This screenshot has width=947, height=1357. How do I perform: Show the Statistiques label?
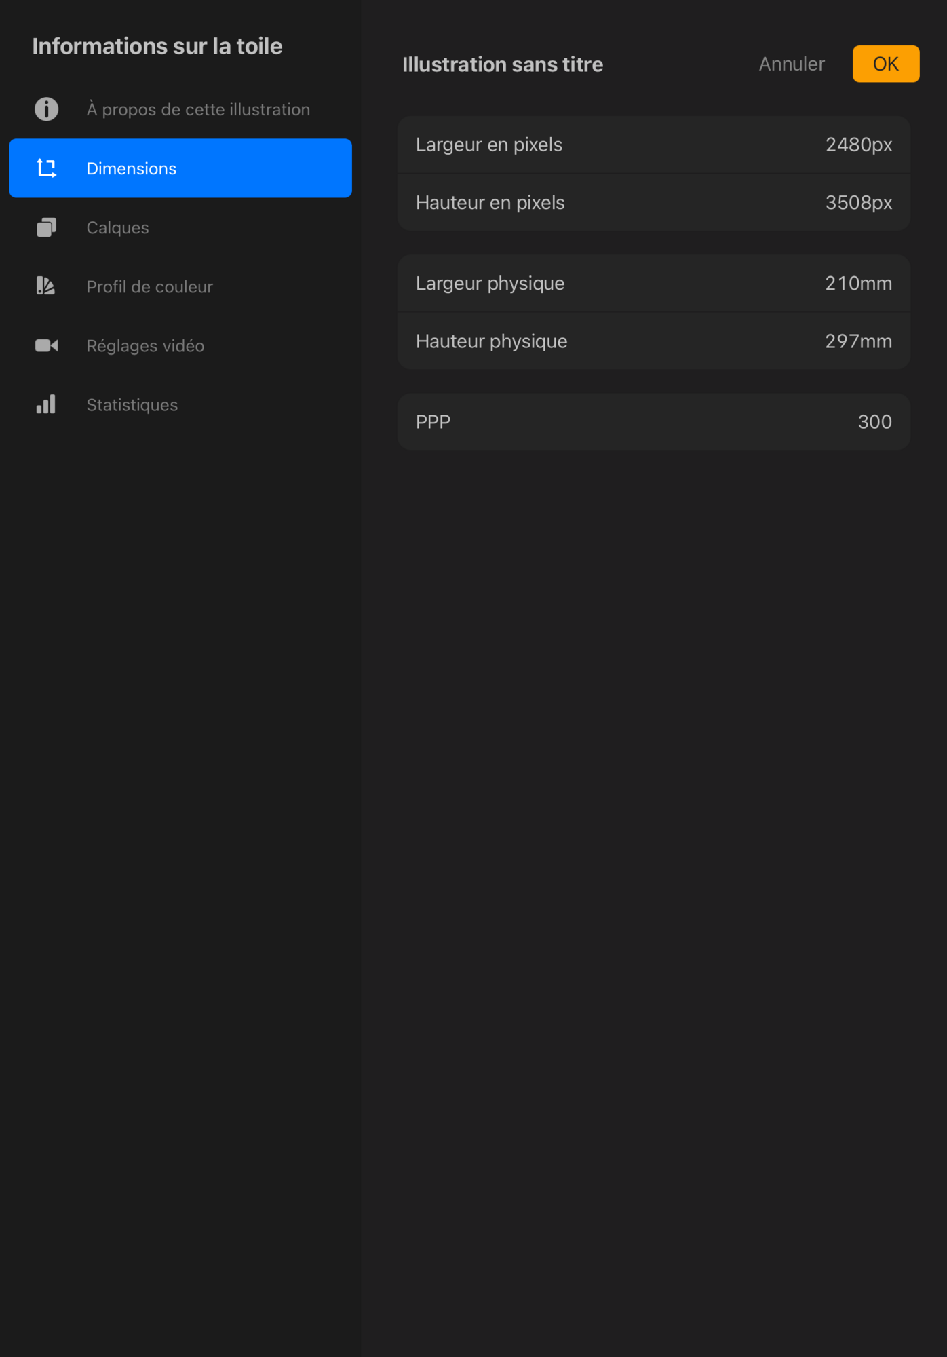[132, 404]
